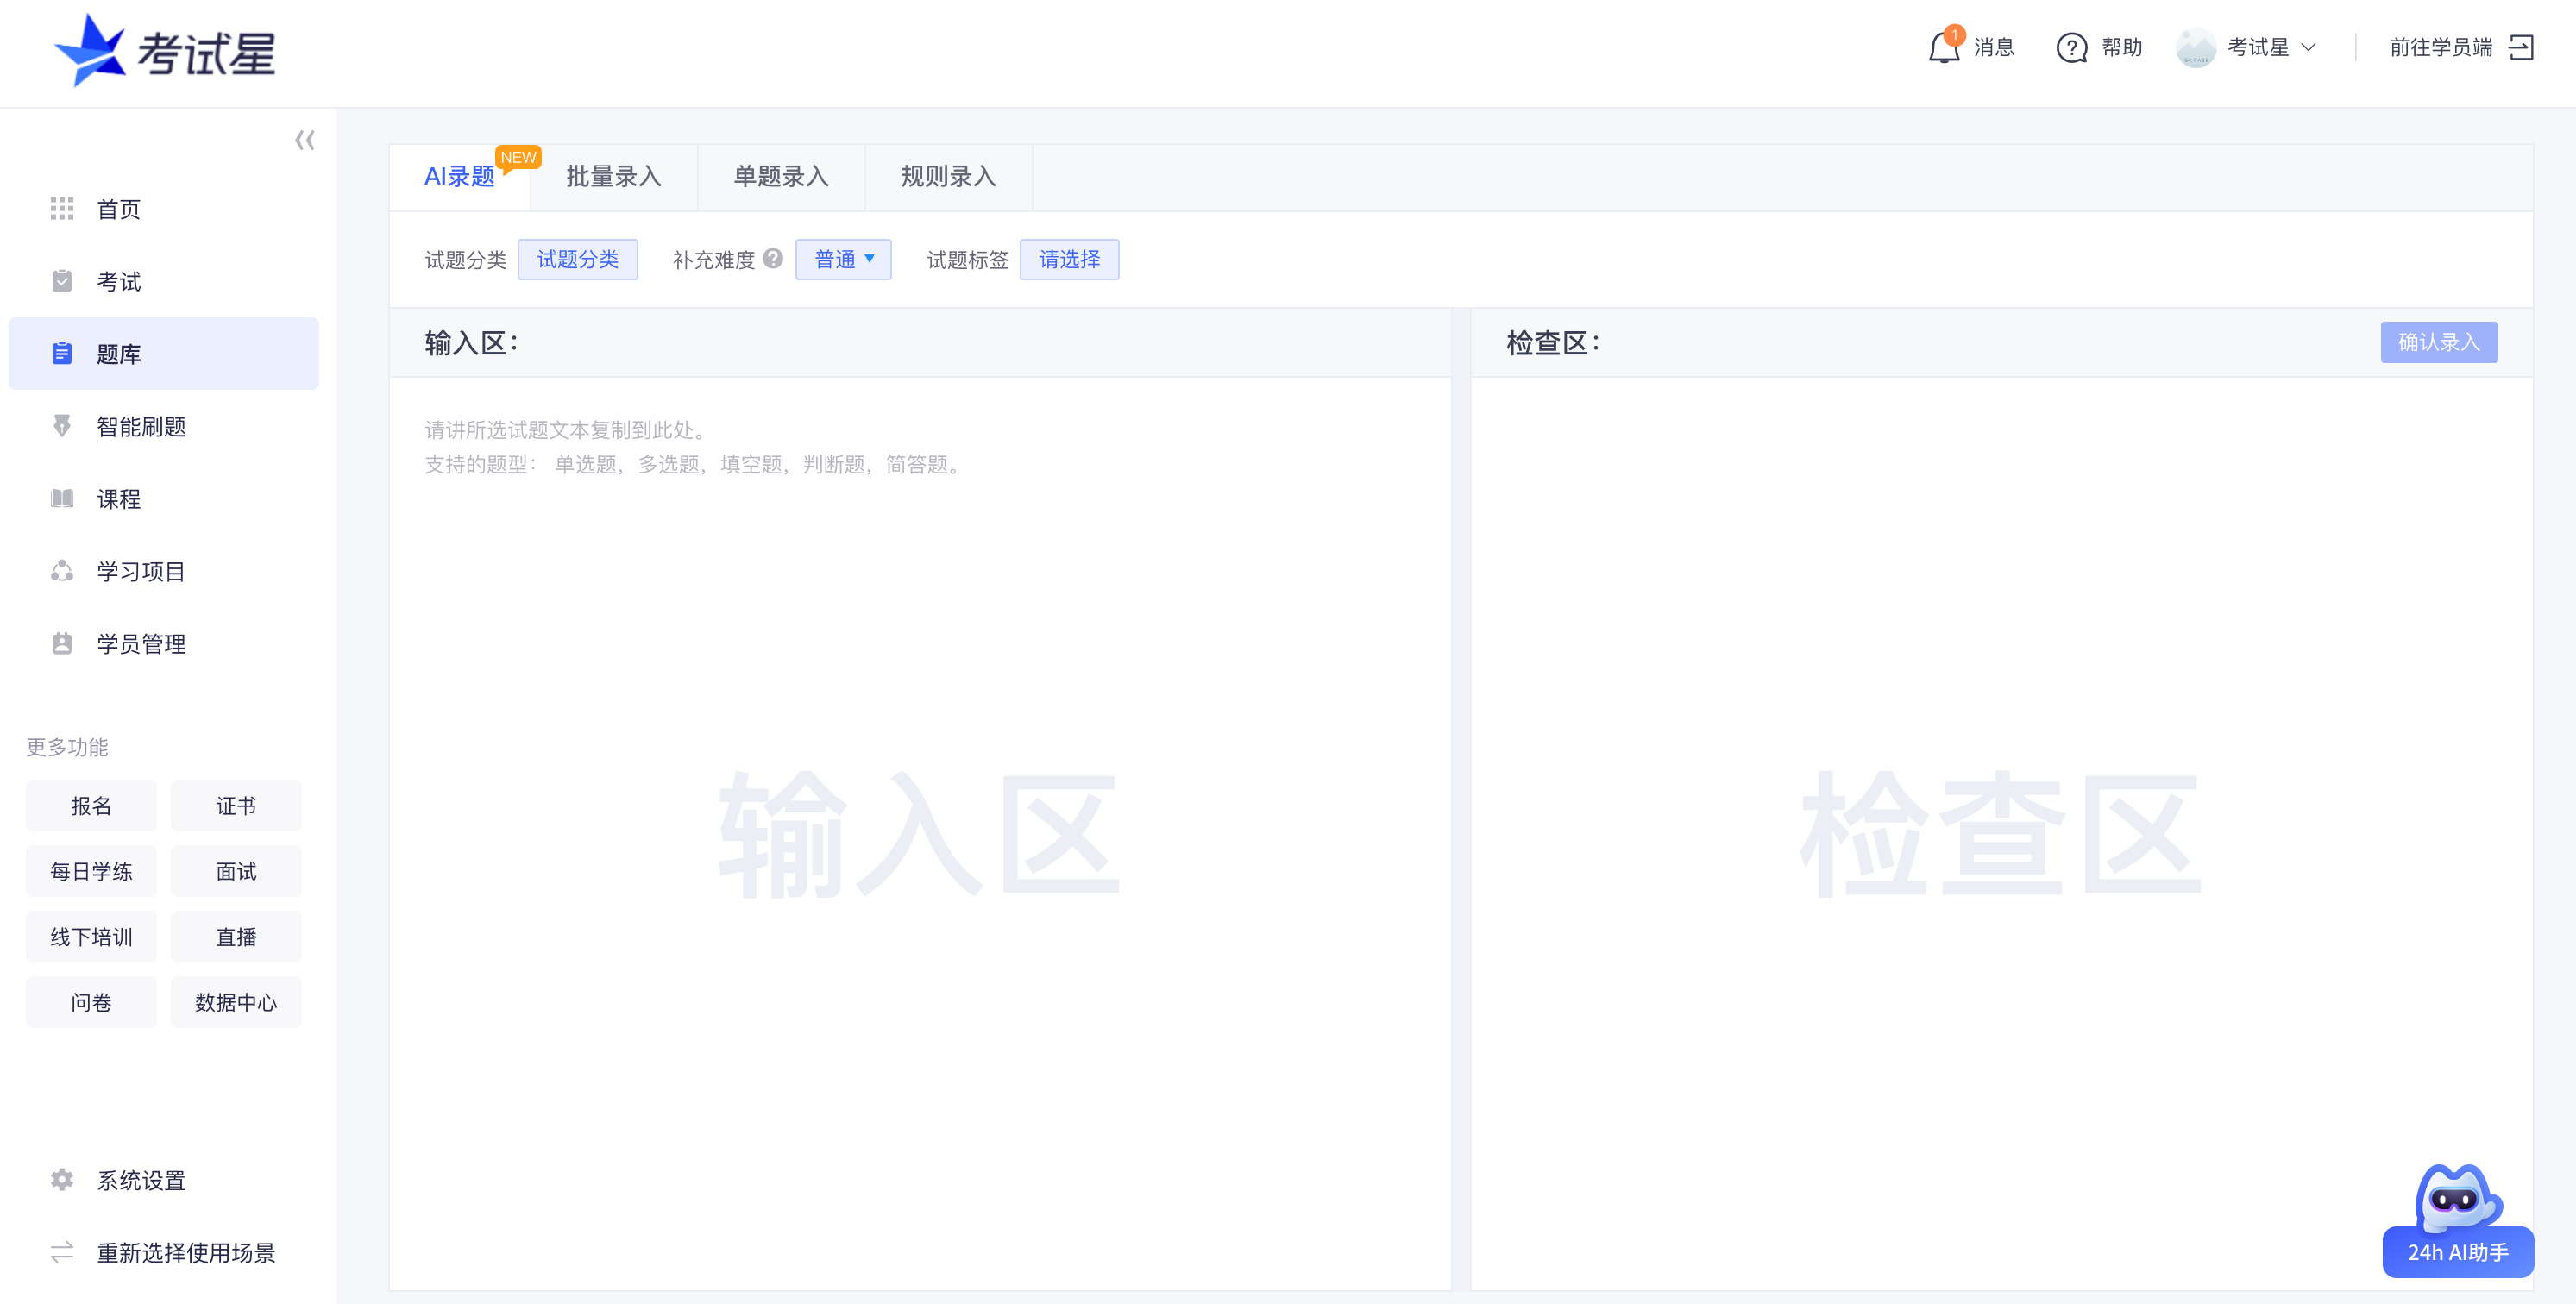Click the 考试 sidebar icon
Viewport: 2576px width, 1304px height.
(62, 281)
